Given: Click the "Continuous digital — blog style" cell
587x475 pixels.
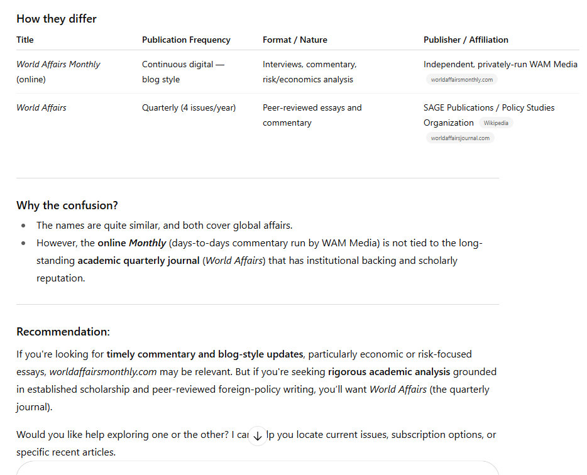Looking at the screenshot, I should click(x=183, y=72).
